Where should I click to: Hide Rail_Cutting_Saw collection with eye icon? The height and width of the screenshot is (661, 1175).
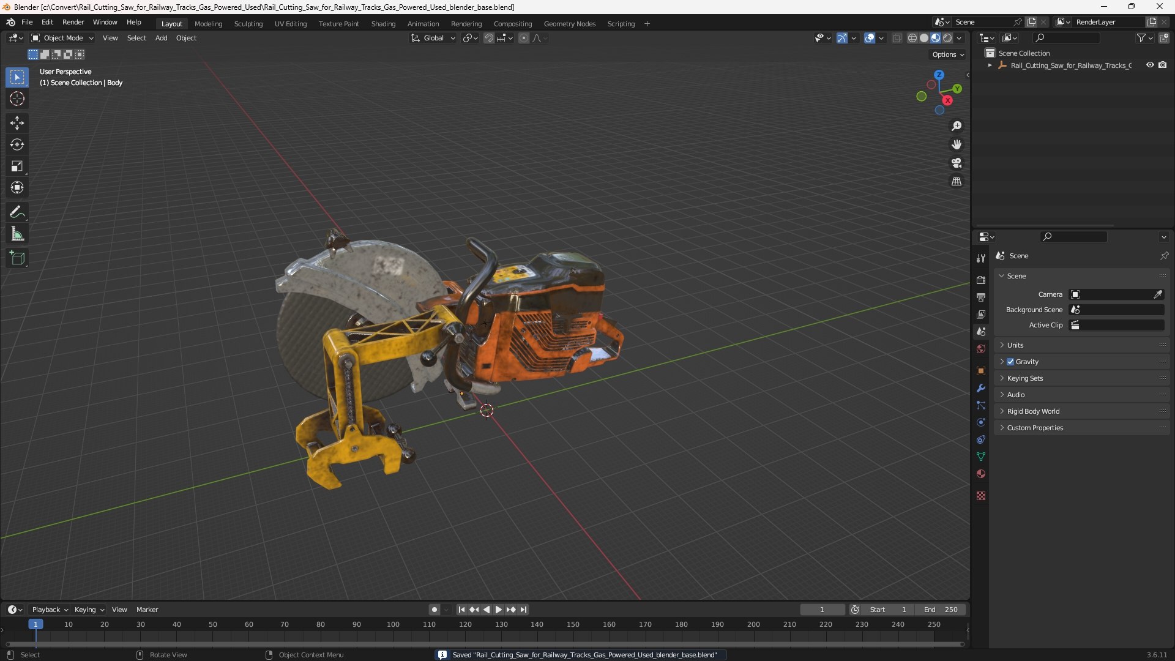[1150, 65]
